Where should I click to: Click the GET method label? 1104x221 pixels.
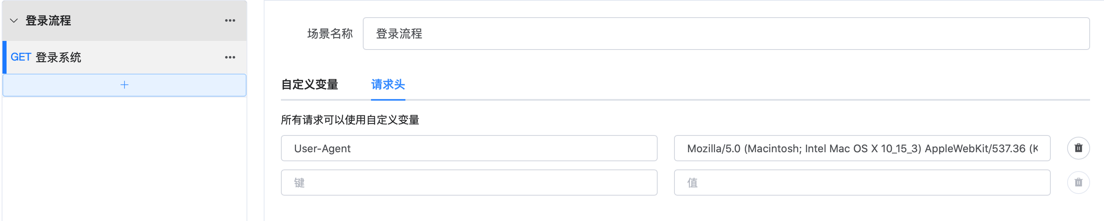pyautogui.click(x=20, y=57)
